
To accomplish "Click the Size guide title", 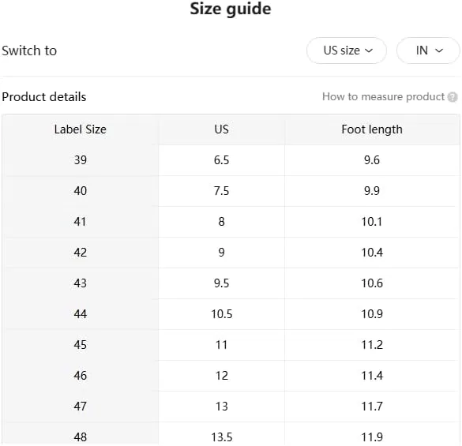I will pyautogui.click(x=231, y=9).
